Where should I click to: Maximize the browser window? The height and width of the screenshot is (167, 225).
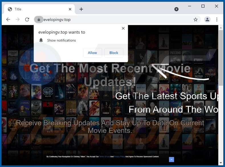point(203,6)
